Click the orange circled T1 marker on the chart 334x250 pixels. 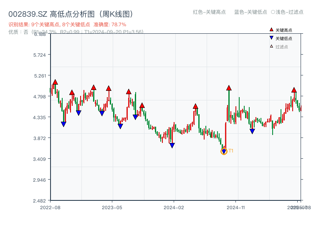click(x=223, y=152)
